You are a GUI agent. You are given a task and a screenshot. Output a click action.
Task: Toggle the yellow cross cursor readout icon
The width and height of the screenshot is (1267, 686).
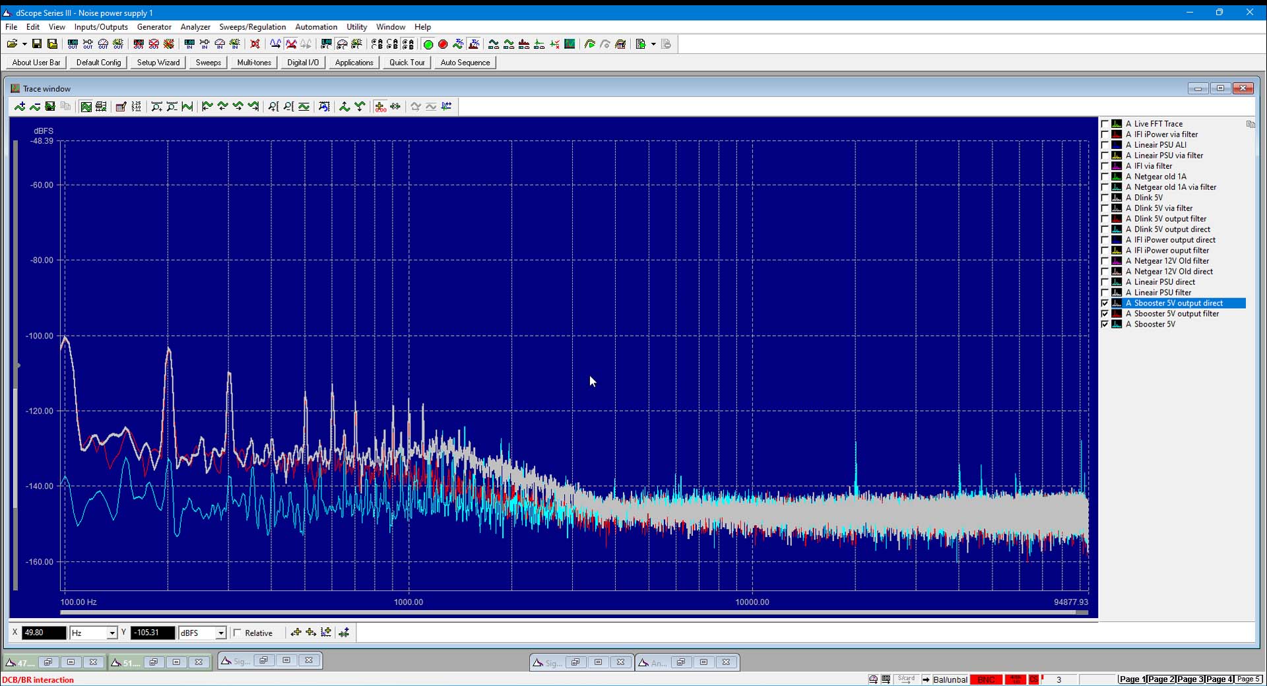click(380, 107)
